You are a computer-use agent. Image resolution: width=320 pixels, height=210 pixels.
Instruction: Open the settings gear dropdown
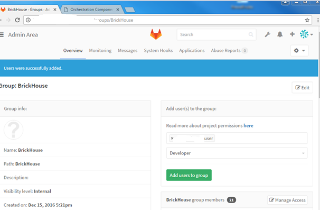point(299,50)
